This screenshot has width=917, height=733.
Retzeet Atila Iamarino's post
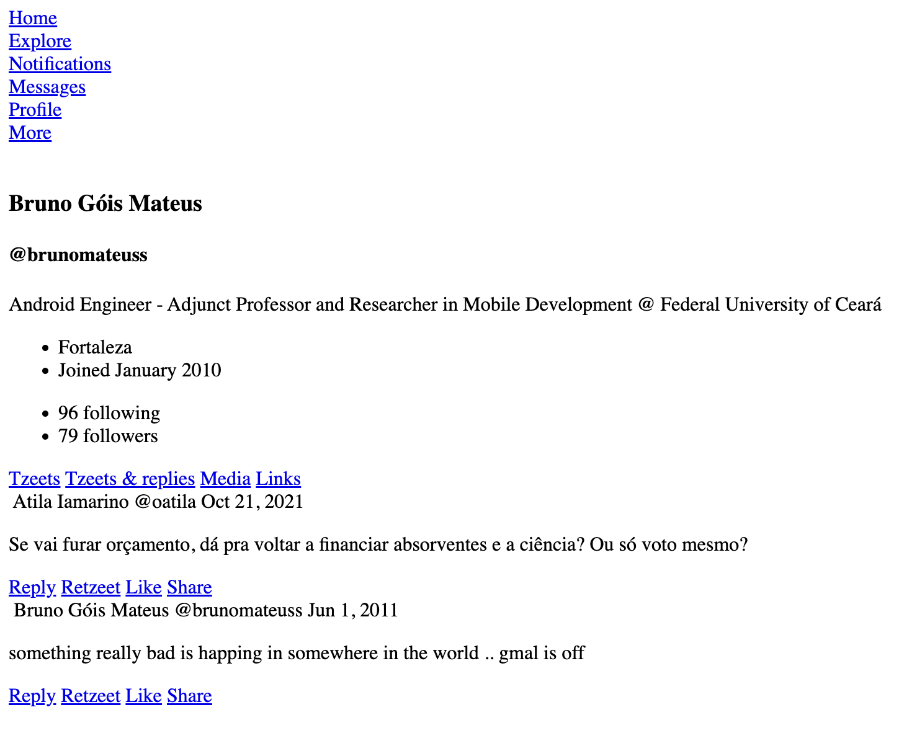tap(91, 587)
